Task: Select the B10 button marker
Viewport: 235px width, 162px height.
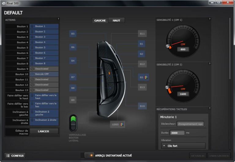Action: pos(142,106)
